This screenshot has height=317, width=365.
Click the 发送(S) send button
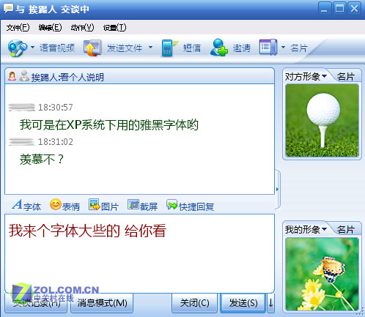(x=243, y=303)
